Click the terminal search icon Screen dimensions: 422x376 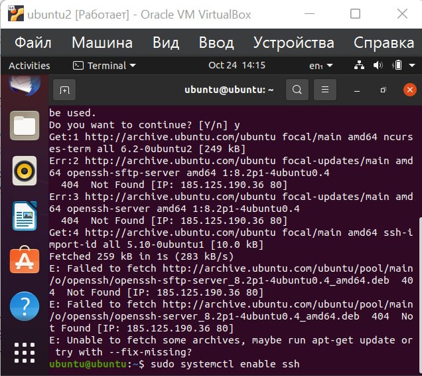297,90
